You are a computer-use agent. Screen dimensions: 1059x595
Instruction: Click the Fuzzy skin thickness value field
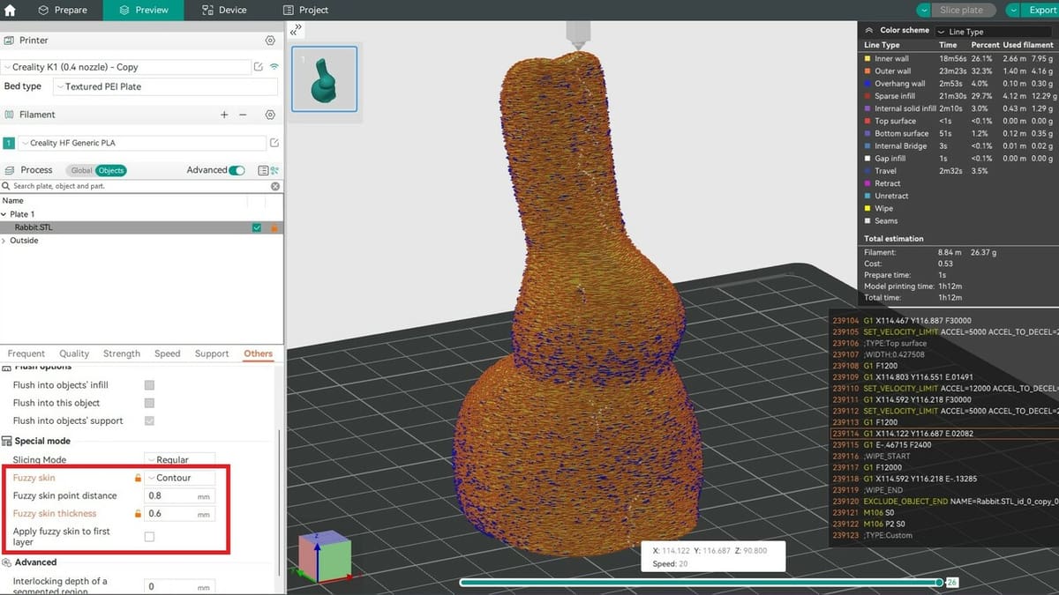(179, 513)
